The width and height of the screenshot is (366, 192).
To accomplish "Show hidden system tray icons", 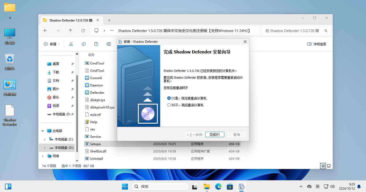I will click(301, 186).
